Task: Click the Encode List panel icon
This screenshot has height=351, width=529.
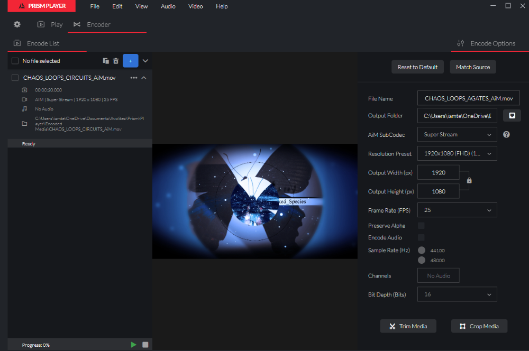Action: [17, 43]
